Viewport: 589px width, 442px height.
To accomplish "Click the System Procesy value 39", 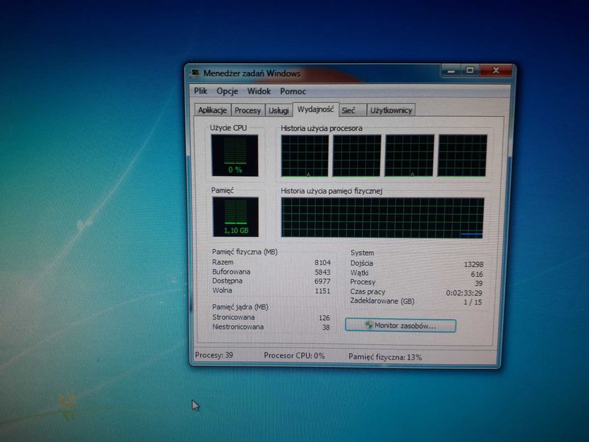I will pos(479,284).
